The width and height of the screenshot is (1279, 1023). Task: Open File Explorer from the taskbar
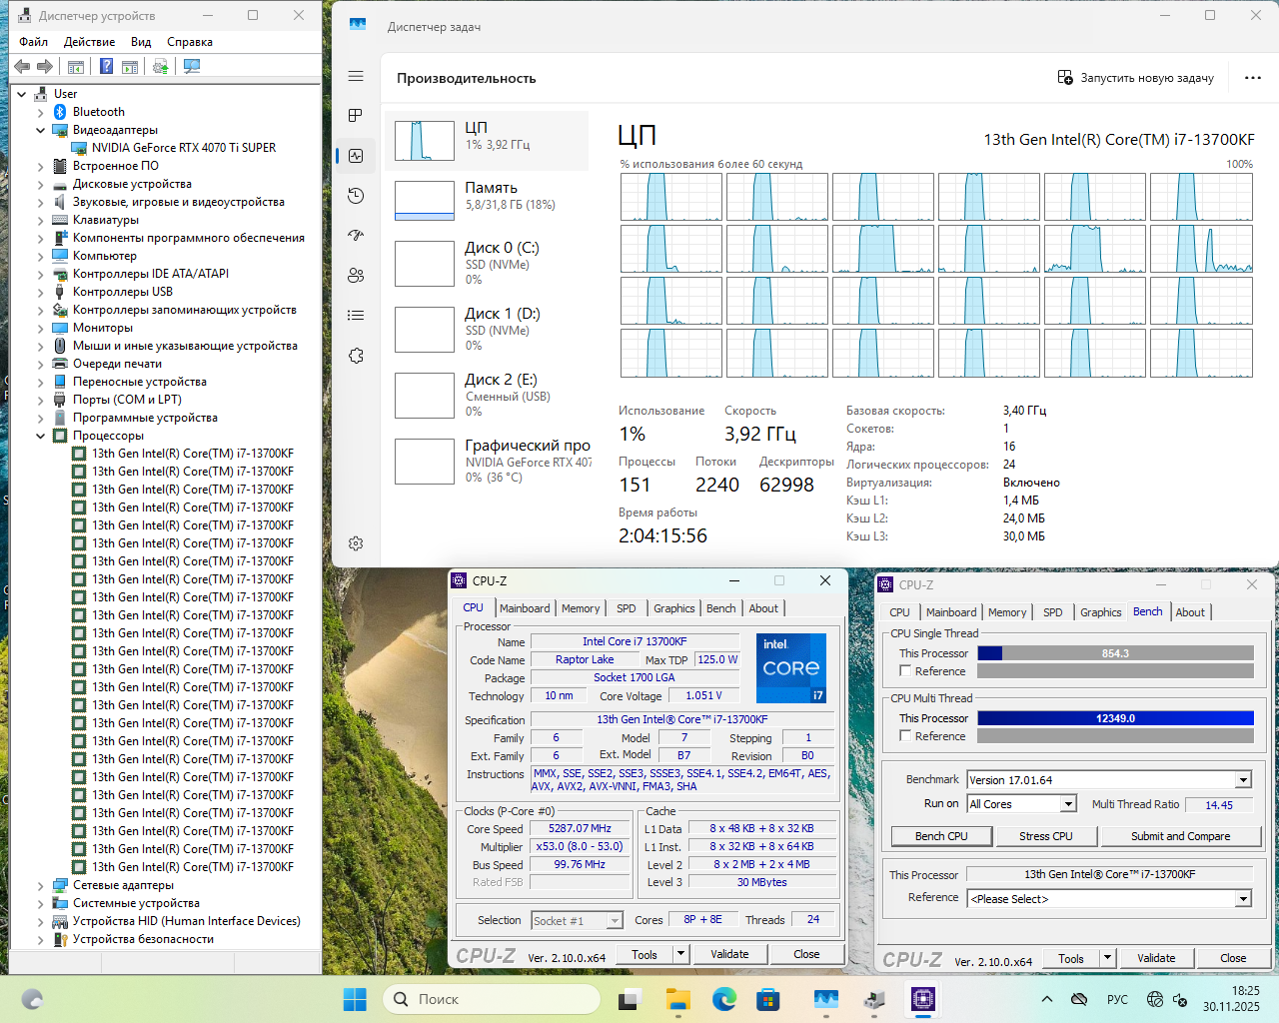[678, 999]
